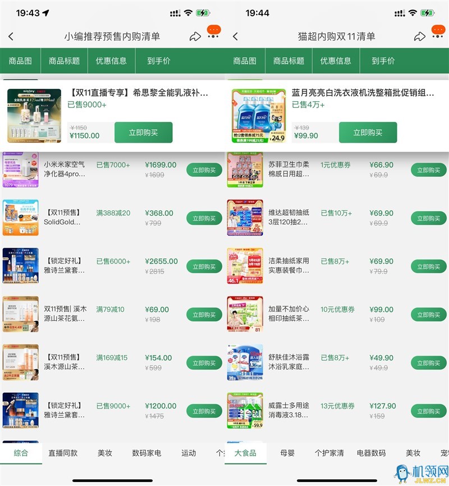The height and width of the screenshot is (486, 449).
Task: Buy the 心相印抽纸 item
Action: point(429,315)
